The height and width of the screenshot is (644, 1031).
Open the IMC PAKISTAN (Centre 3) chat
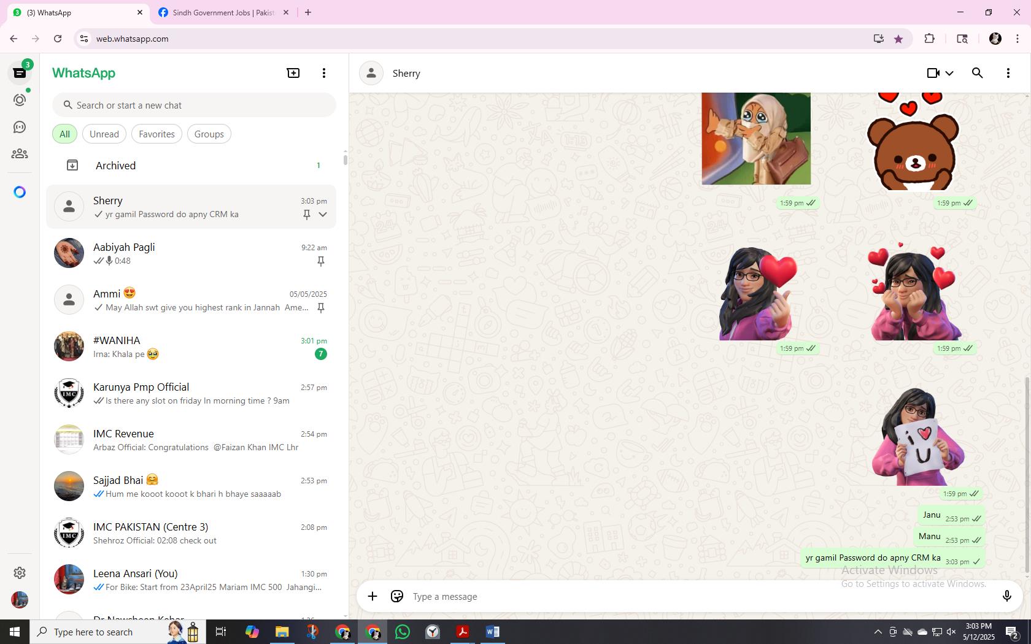click(191, 533)
